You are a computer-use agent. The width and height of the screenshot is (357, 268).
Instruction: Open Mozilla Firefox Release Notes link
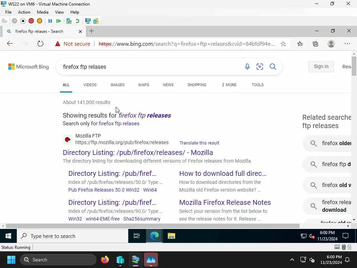pos(225,202)
